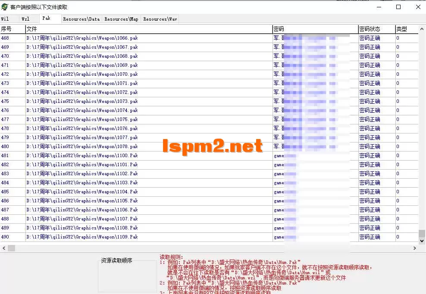The height and width of the screenshot is (294, 426).
Task: Maximize the window
Action: (398, 7)
